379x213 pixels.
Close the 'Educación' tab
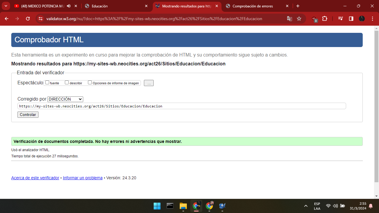click(x=146, y=6)
